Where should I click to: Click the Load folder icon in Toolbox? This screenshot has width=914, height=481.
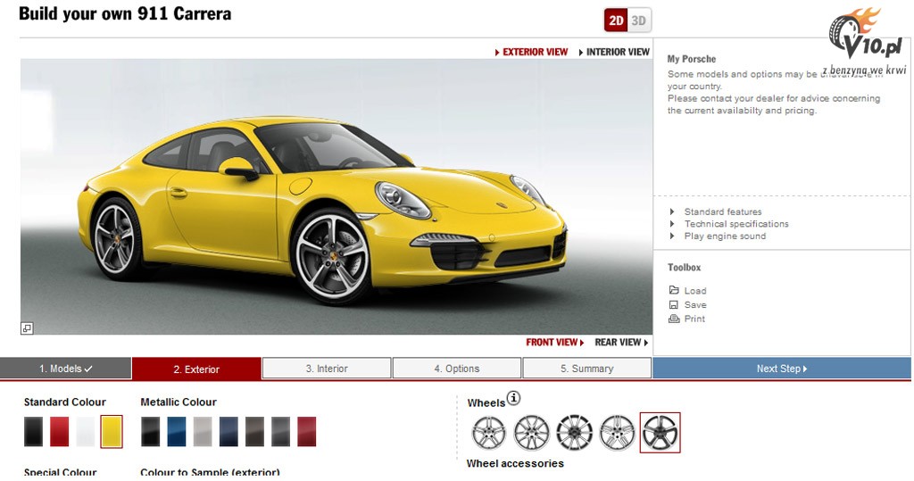point(674,290)
